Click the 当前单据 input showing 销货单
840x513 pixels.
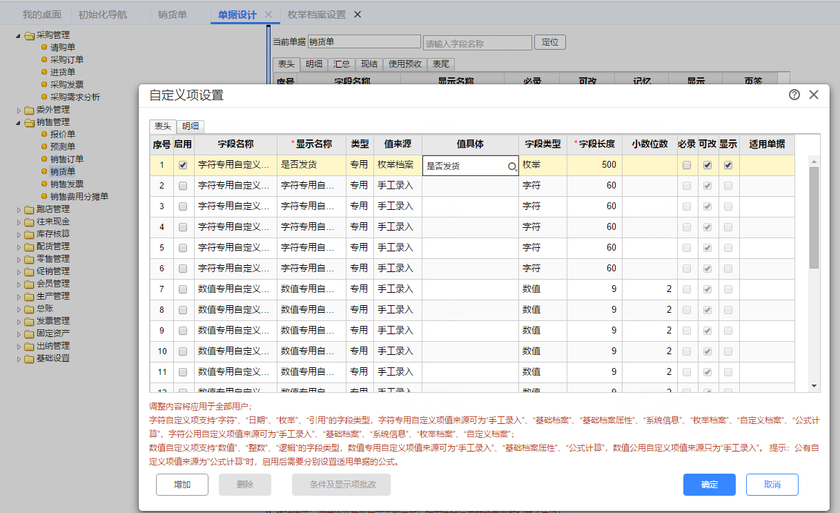coord(364,42)
